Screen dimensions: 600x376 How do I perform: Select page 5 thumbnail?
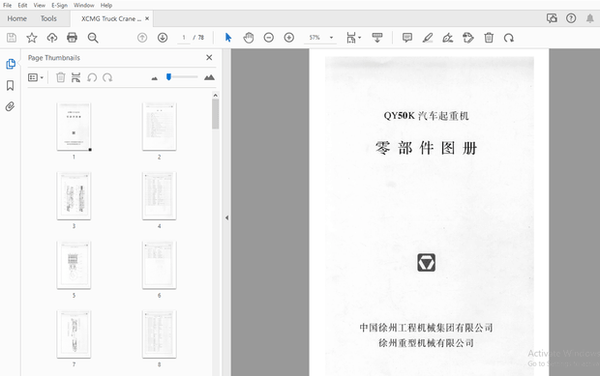[74, 265]
